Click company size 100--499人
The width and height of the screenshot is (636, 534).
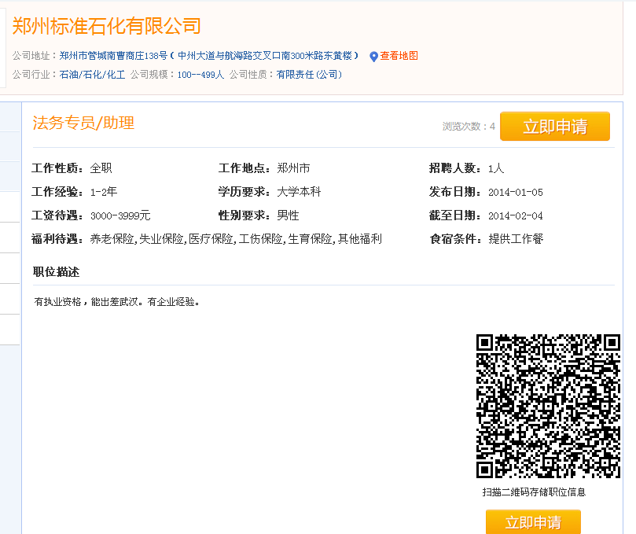(x=200, y=75)
